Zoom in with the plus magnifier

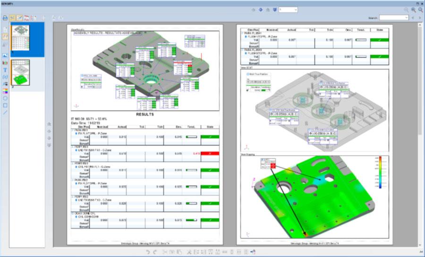tap(413, 10)
